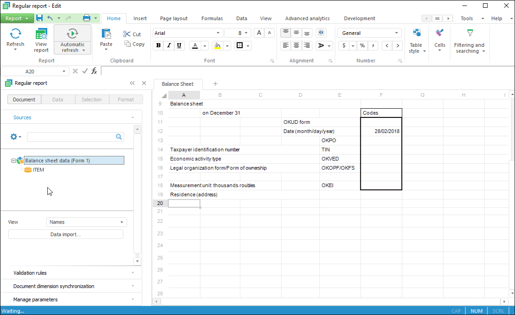Click the Cut scissors icon
The width and height of the screenshot is (515, 315).
[x=127, y=34]
